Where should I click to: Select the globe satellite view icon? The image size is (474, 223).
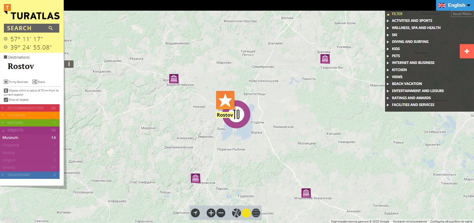point(256,213)
